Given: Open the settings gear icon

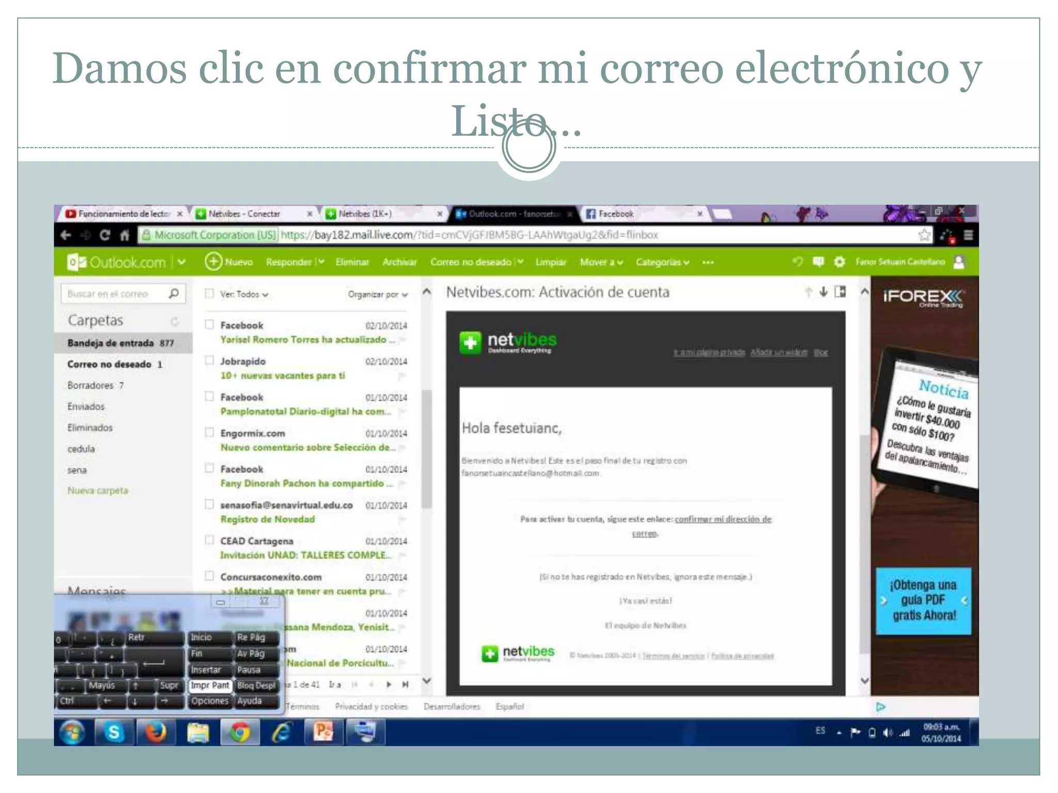Looking at the screenshot, I should (x=839, y=262).
